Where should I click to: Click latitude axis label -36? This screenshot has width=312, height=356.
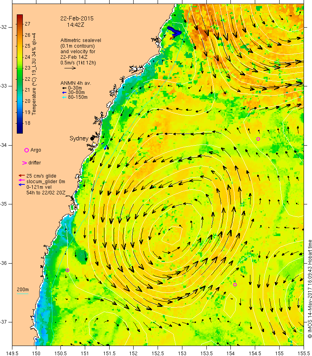(4, 263)
